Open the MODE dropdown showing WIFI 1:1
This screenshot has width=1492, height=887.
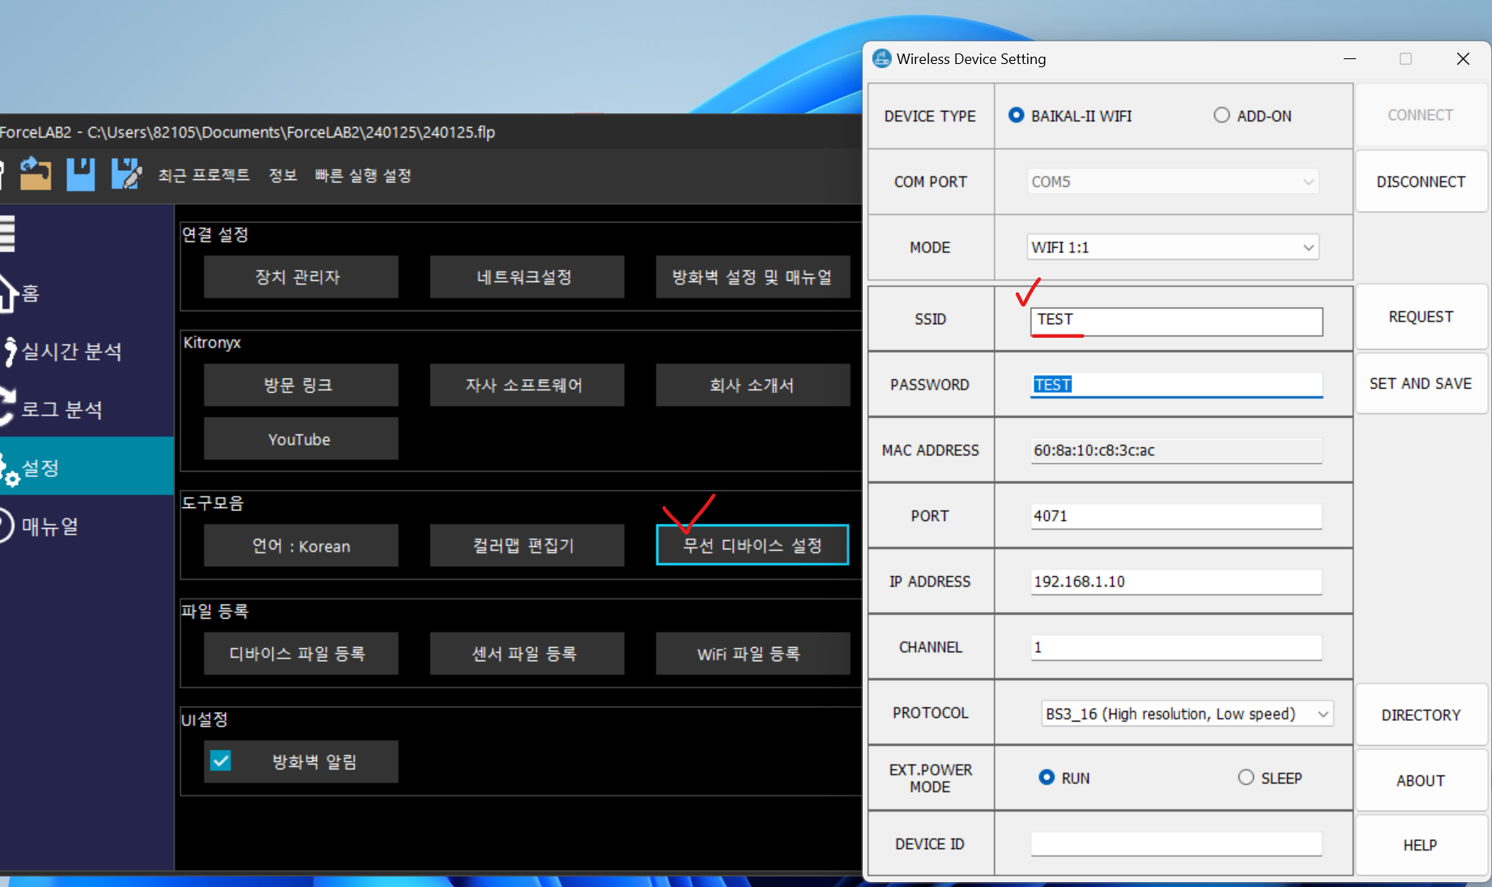click(1173, 247)
